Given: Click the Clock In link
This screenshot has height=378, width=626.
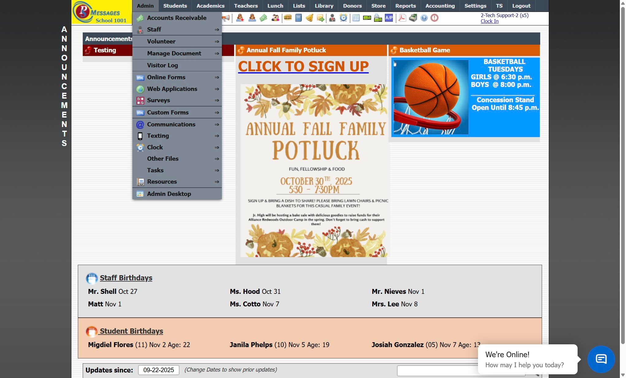Looking at the screenshot, I should pyautogui.click(x=489, y=21).
